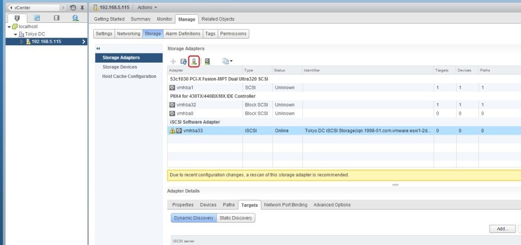Go back to vCenter in navigator
The image size is (521, 245).
33,7
